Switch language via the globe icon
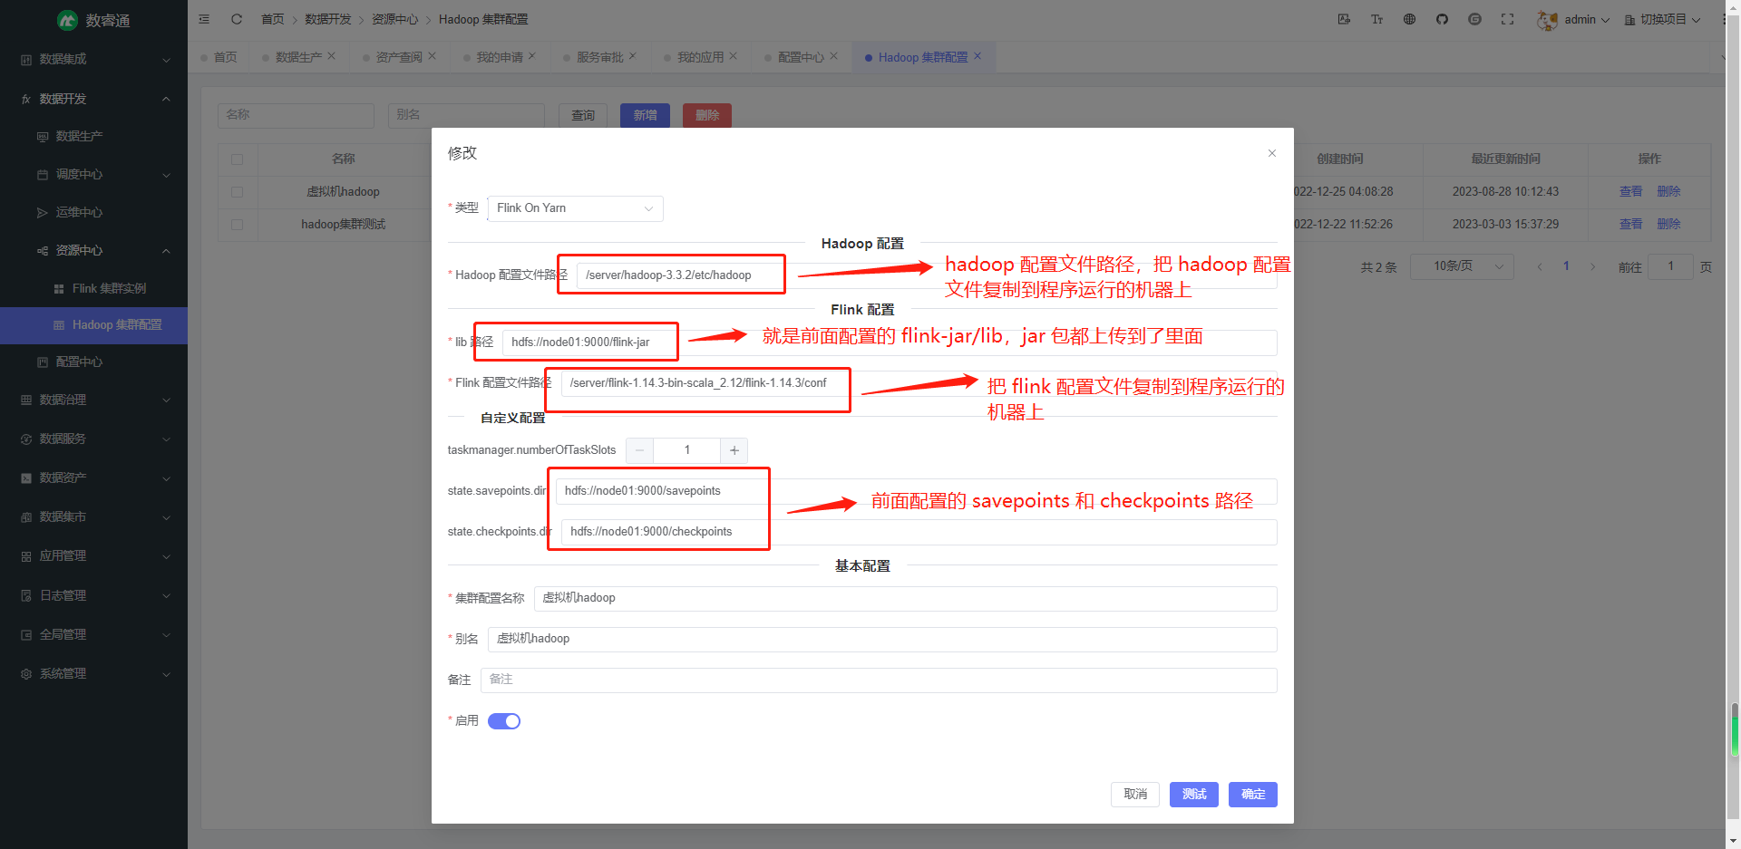Viewport: 1741px width, 849px height. pos(1409,18)
